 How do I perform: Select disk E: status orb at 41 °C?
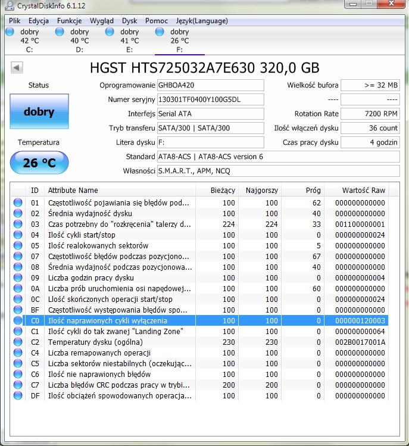110,32
